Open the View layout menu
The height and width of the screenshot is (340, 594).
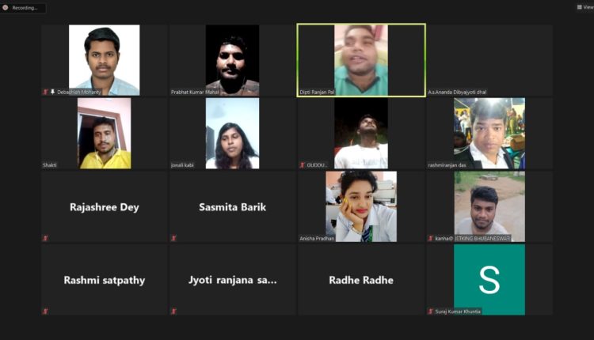coord(585,7)
